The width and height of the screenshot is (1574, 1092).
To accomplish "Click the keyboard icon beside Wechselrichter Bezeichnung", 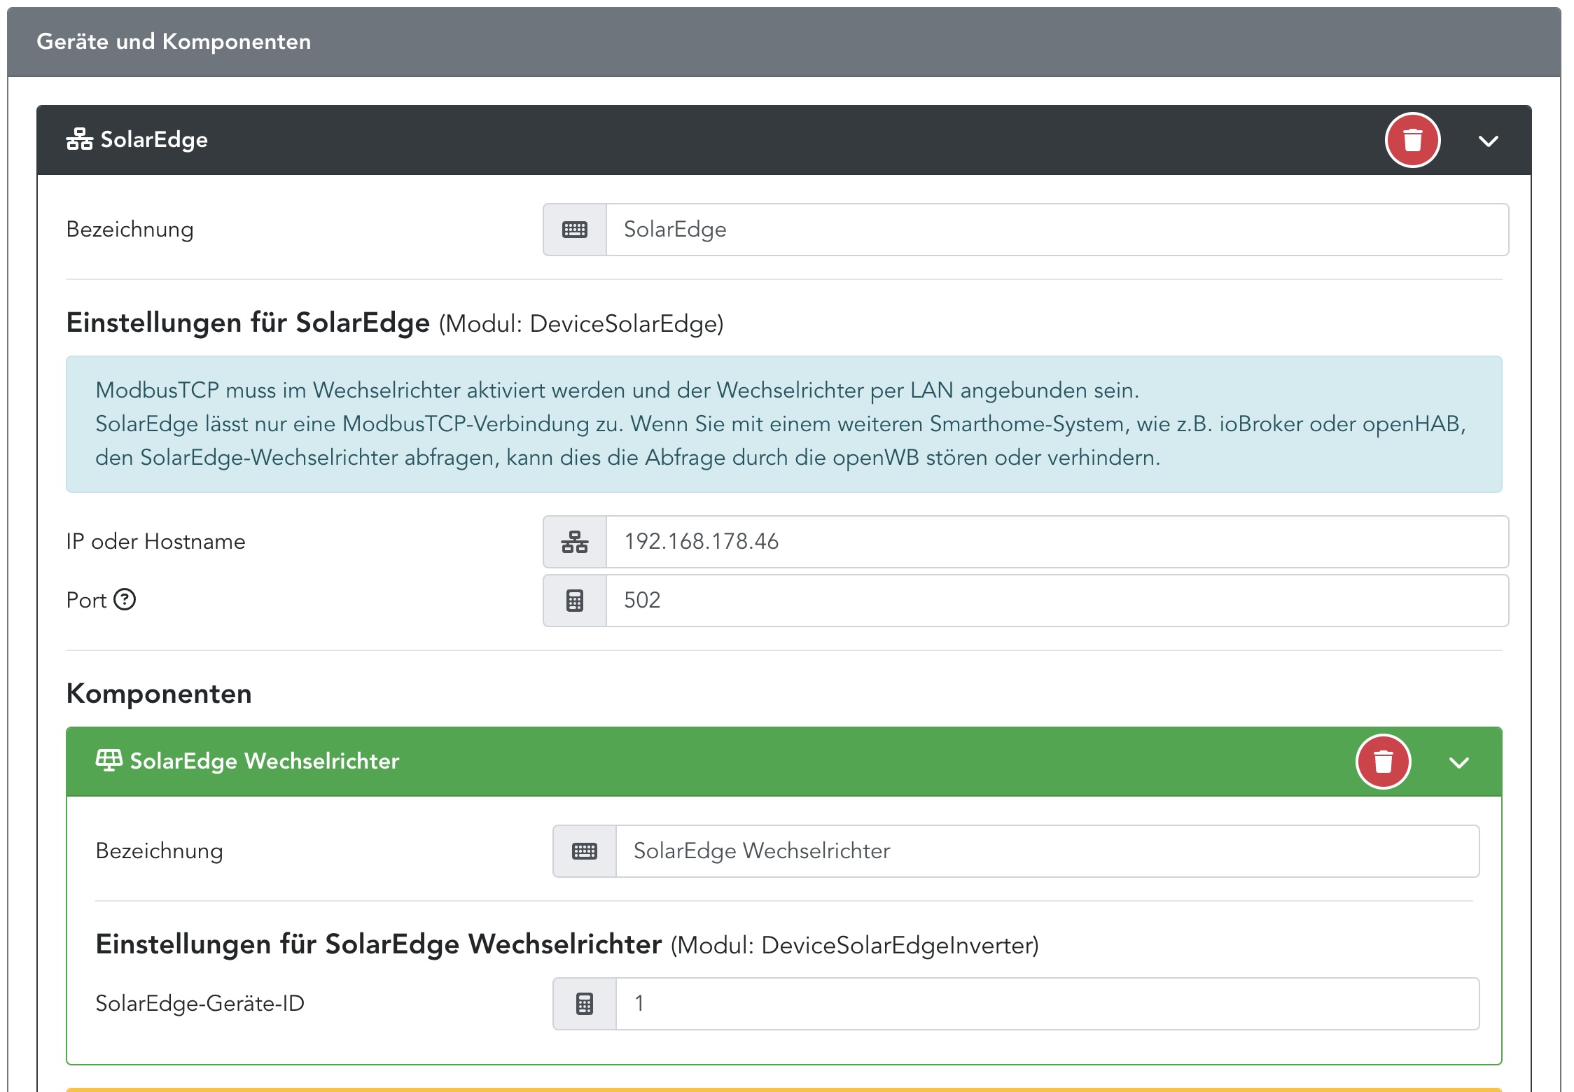I will 585,851.
